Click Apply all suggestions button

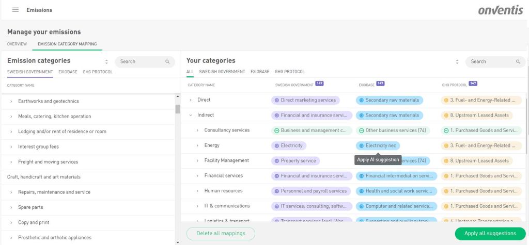[490, 234]
